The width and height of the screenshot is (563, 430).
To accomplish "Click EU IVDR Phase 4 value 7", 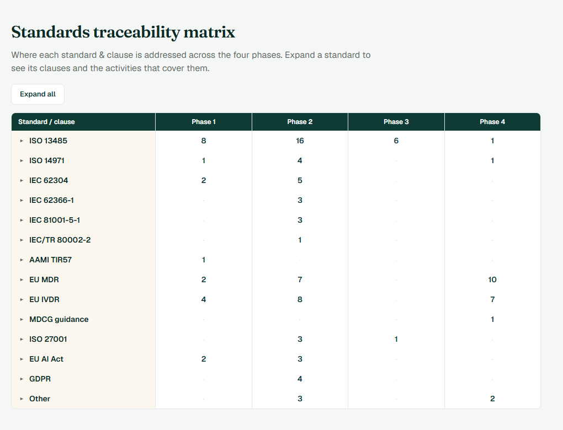I will (492, 299).
